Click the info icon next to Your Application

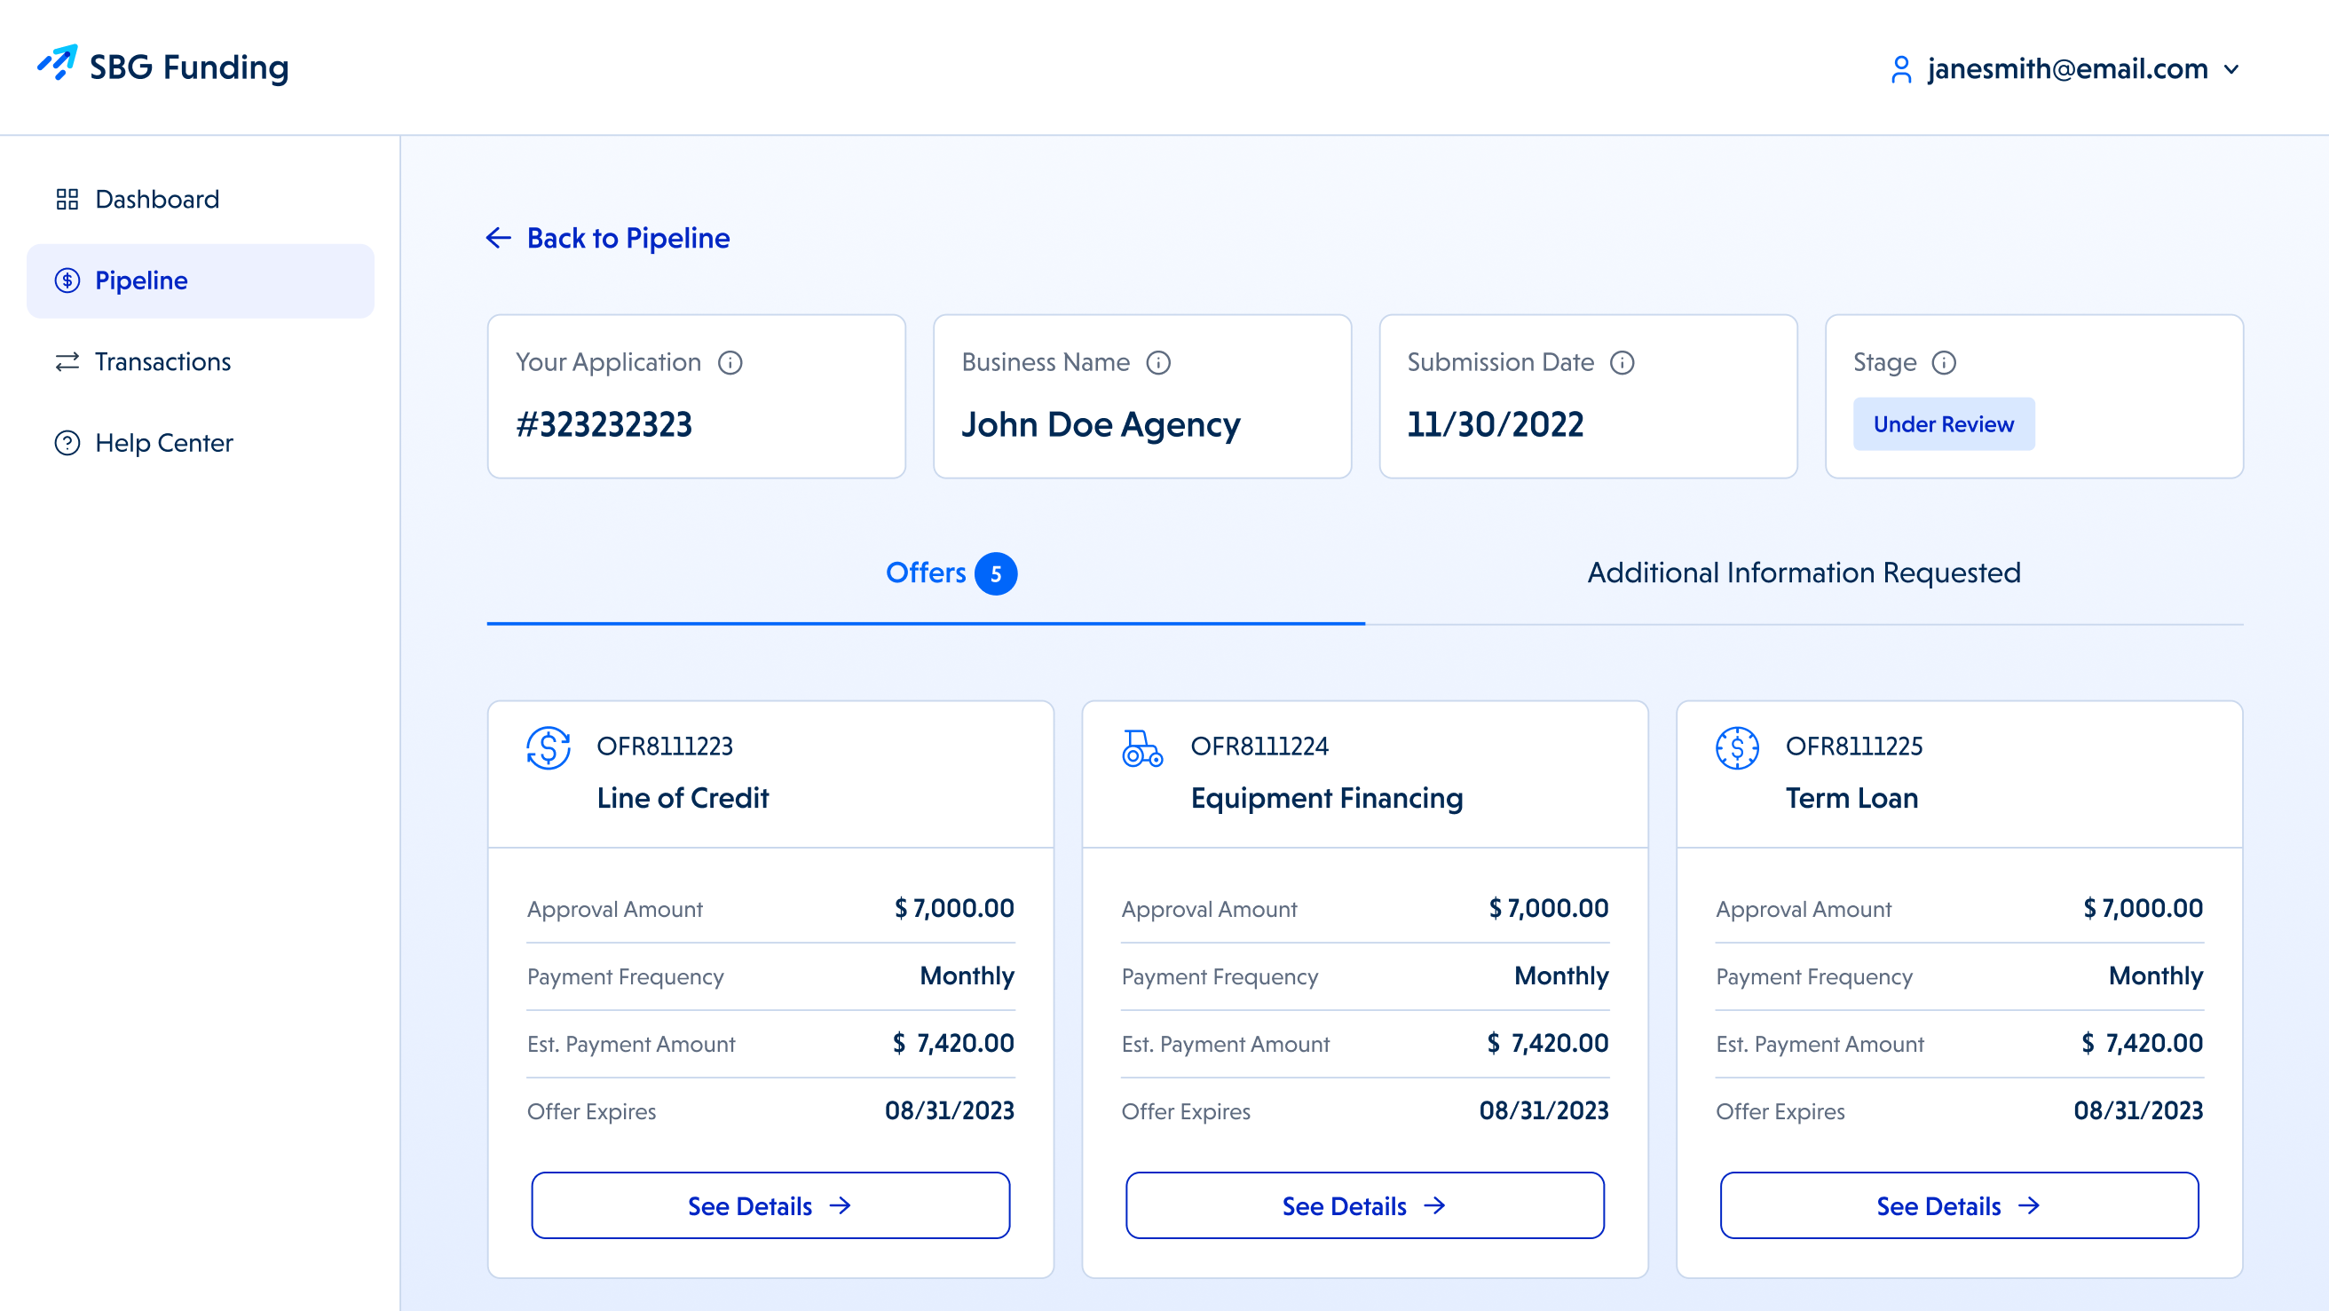point(730,362)
